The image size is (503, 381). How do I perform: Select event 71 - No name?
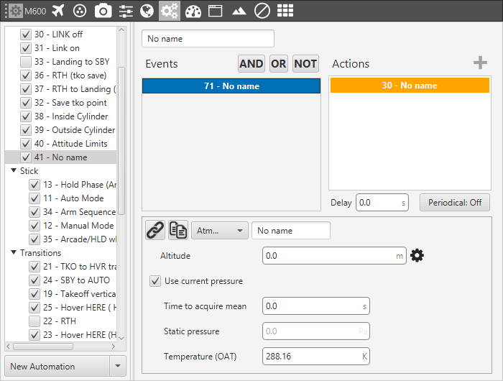coord(231,86)
